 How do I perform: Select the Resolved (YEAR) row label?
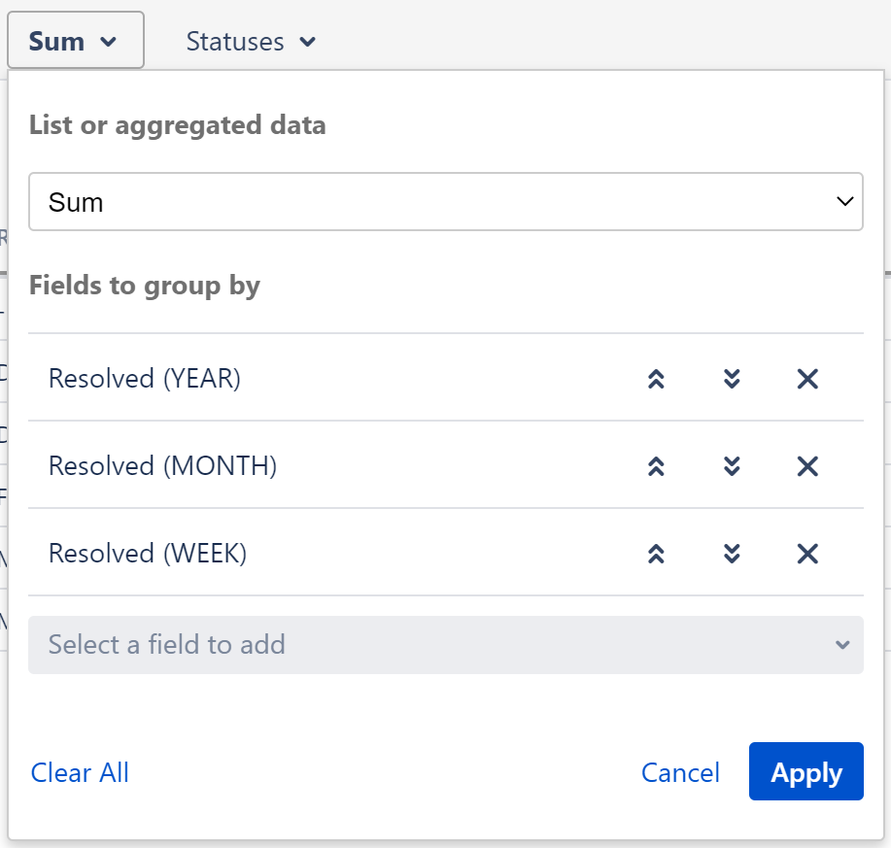tap(145, 379)
